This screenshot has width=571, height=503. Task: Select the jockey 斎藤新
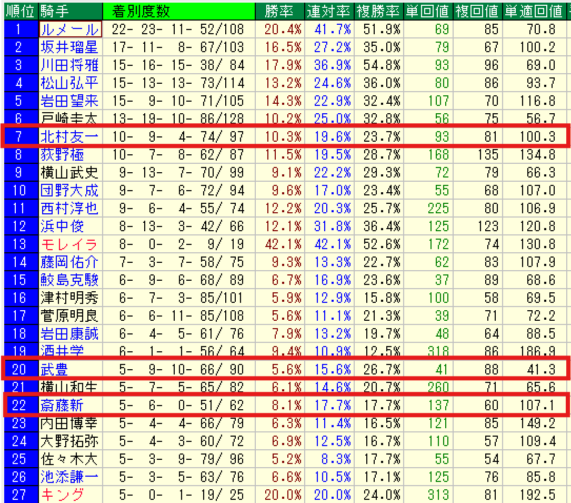point(62,405)
